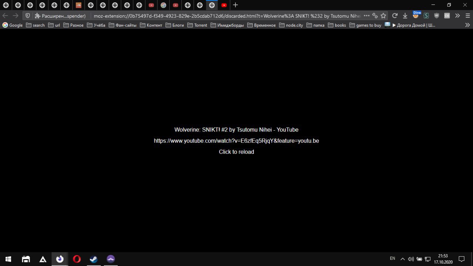The width and height of the screenshot is (473, 266).
Task: Open the purple round app on taskbar
Action: (x=111, y=259)
